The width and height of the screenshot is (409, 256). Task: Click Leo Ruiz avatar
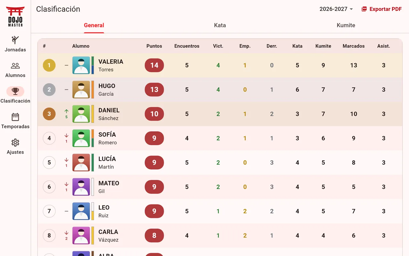tap(81, 211)
